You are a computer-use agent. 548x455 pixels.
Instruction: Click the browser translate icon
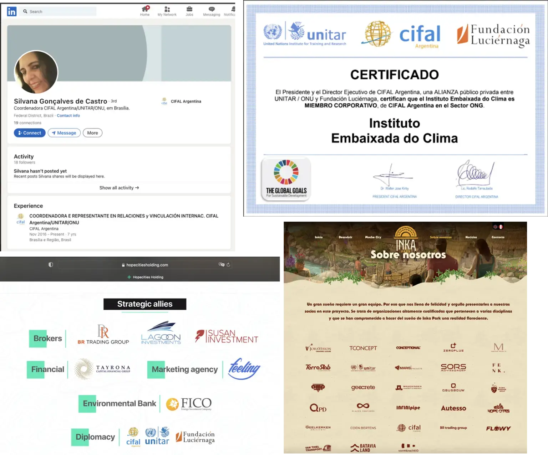222,265
